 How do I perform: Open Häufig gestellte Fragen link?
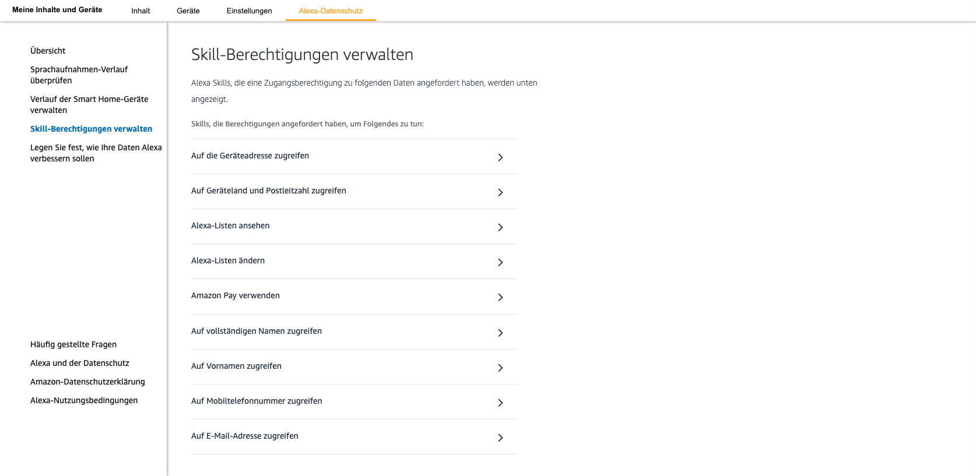73,344
